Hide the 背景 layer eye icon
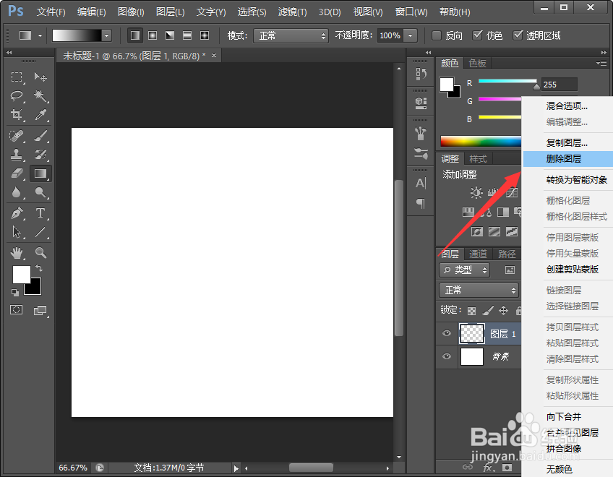 click(447, 356)
